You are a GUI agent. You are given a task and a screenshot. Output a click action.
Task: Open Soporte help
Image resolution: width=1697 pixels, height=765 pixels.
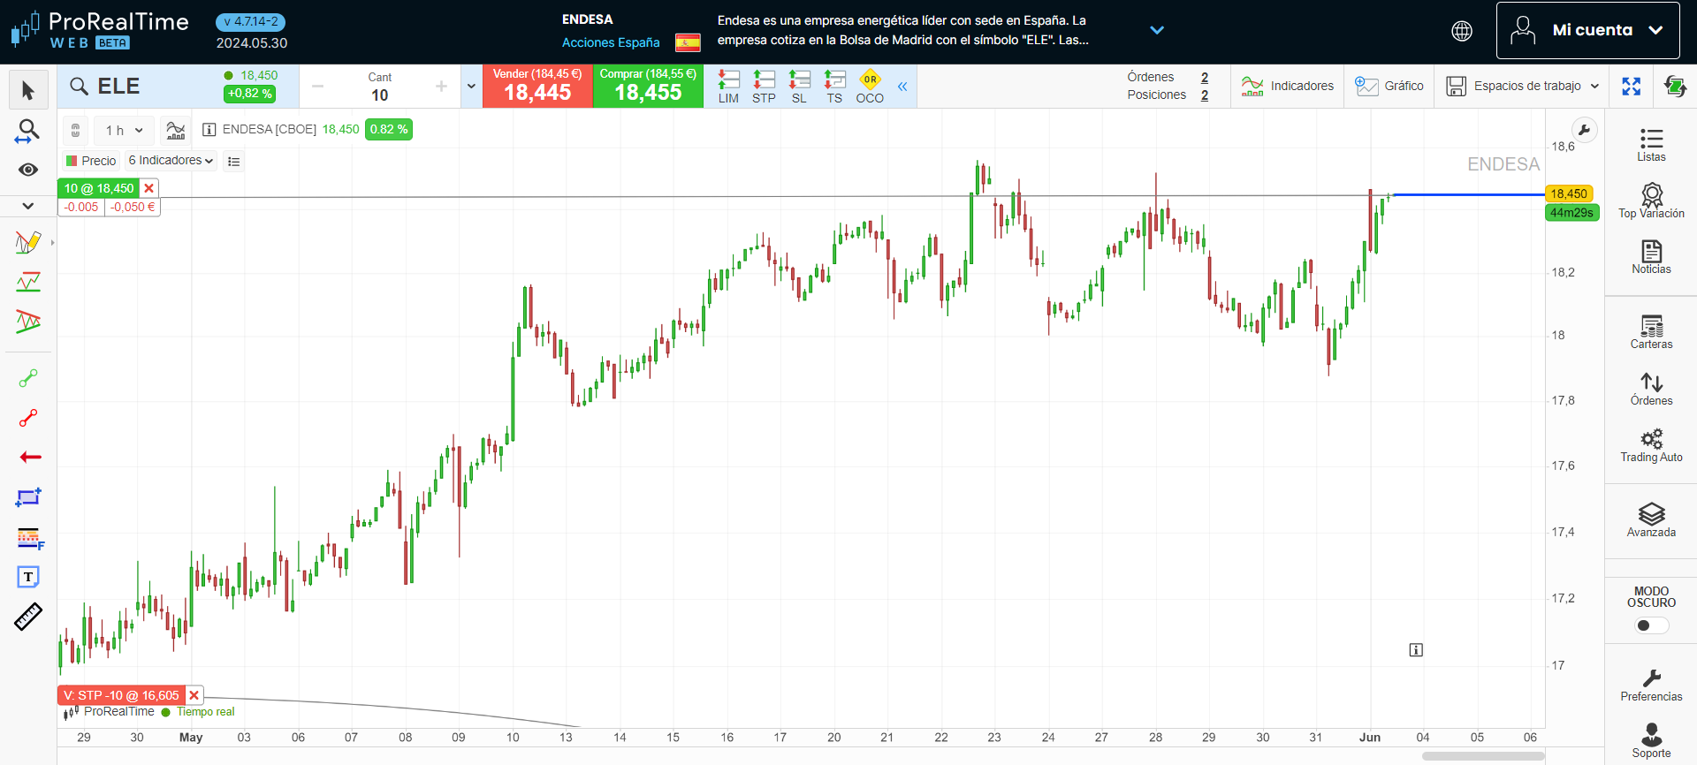coord(1651,740)
